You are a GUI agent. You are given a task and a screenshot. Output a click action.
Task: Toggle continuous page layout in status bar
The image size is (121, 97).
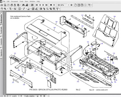point(41,96)
